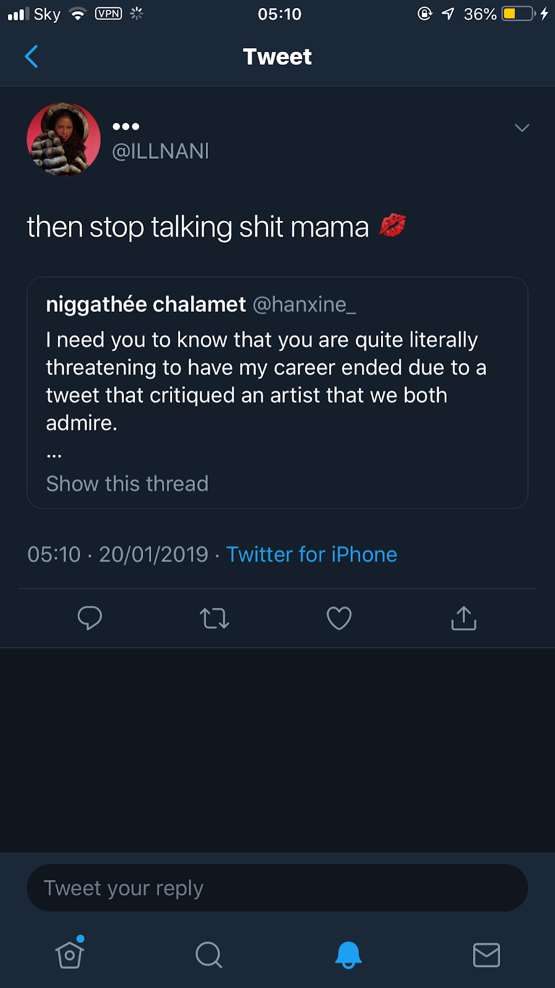
Task: Open the Notifications bell tab
Action: click(x=348, y=955)
